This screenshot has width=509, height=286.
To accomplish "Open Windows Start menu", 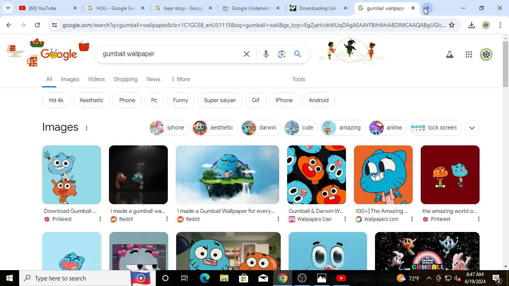I will (10, 278).
